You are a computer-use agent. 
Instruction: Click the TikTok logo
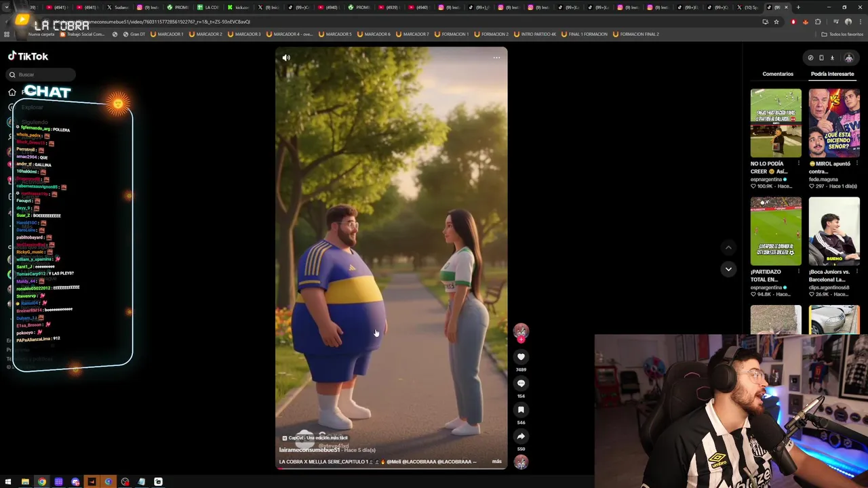(28, 56)
